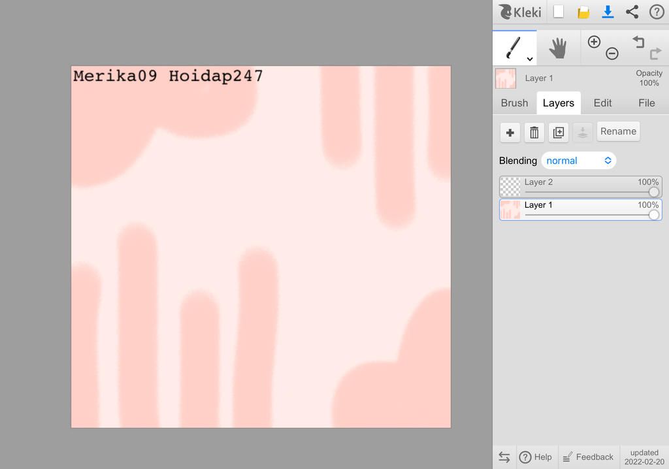Click the Blending label
The width and height of the screenshot is (669, 469).
point(518,161)
